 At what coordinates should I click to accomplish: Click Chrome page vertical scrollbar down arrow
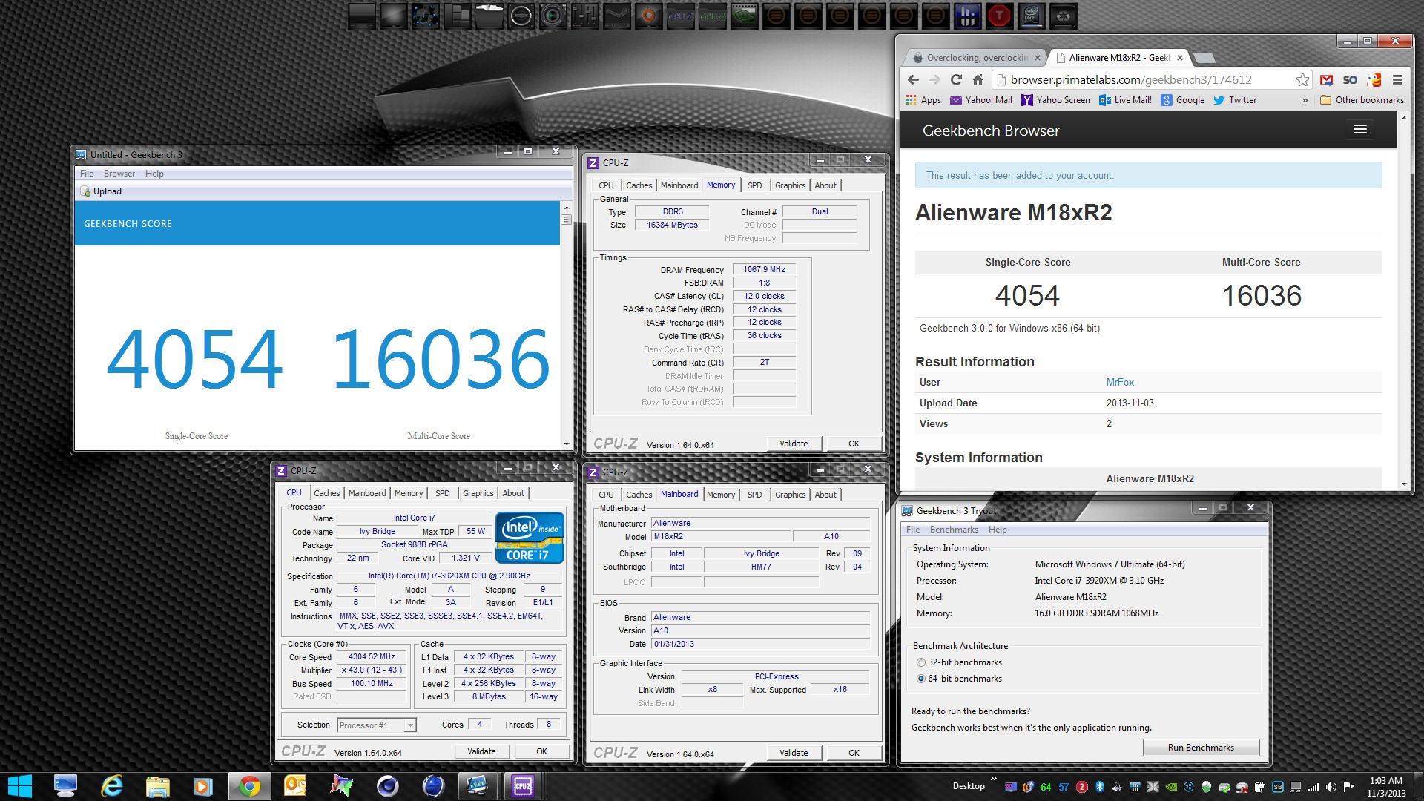point(1403,484)
